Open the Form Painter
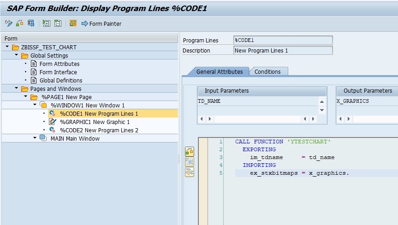398x225 pixels. point(101,24)
